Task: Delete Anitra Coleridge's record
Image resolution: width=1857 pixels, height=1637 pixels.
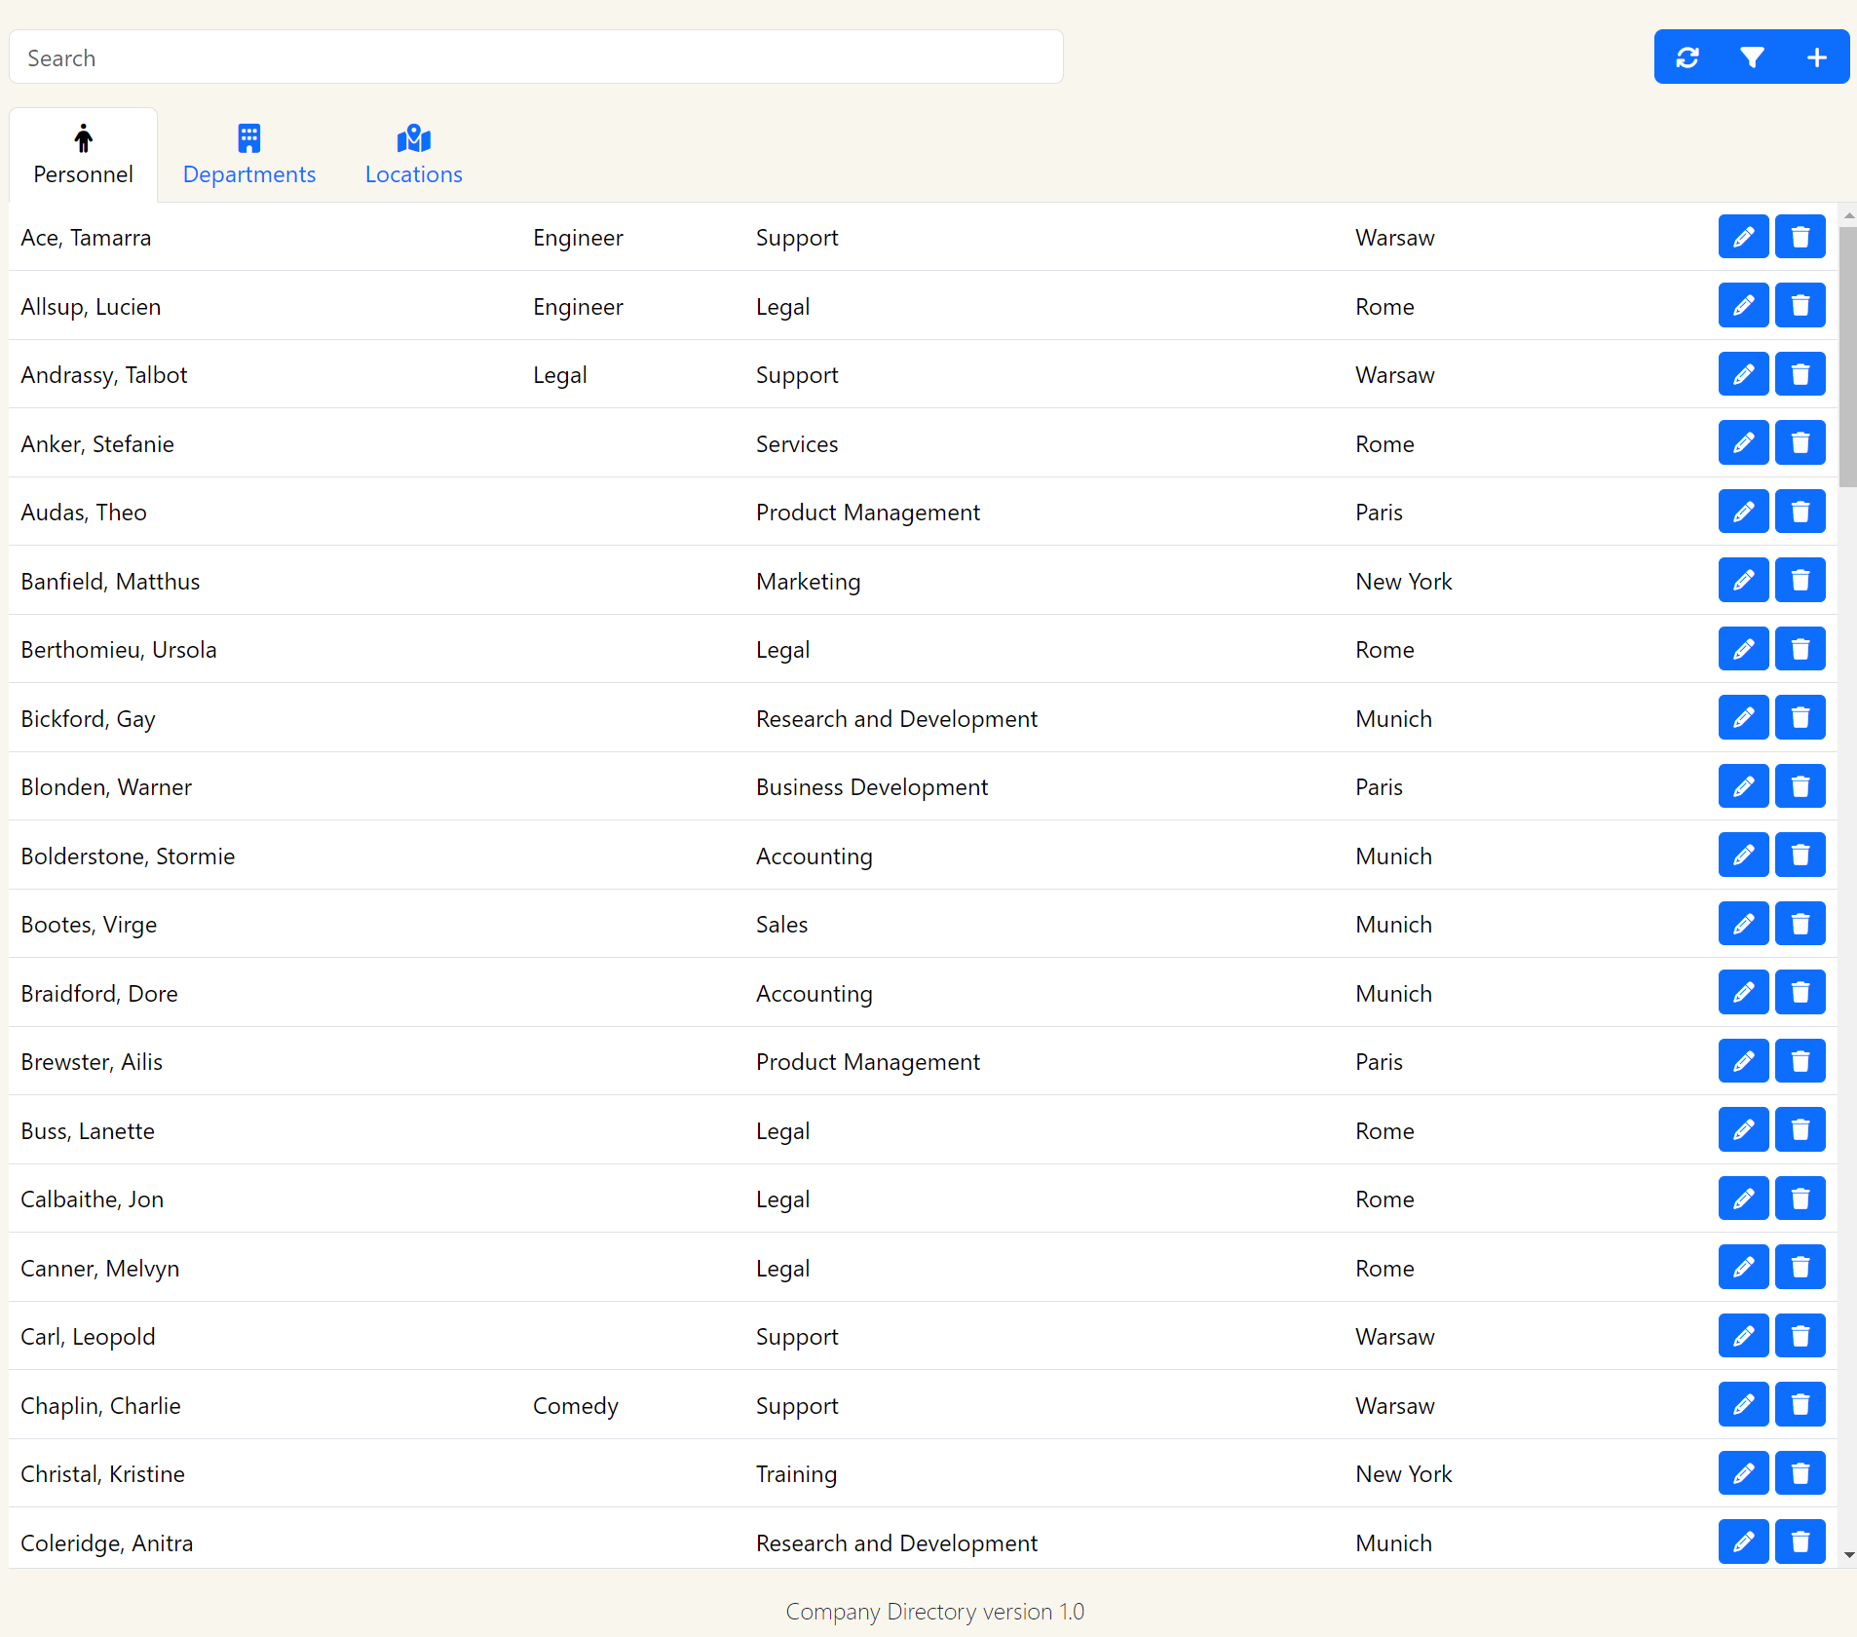Action: click(x=1800, y=1542)
